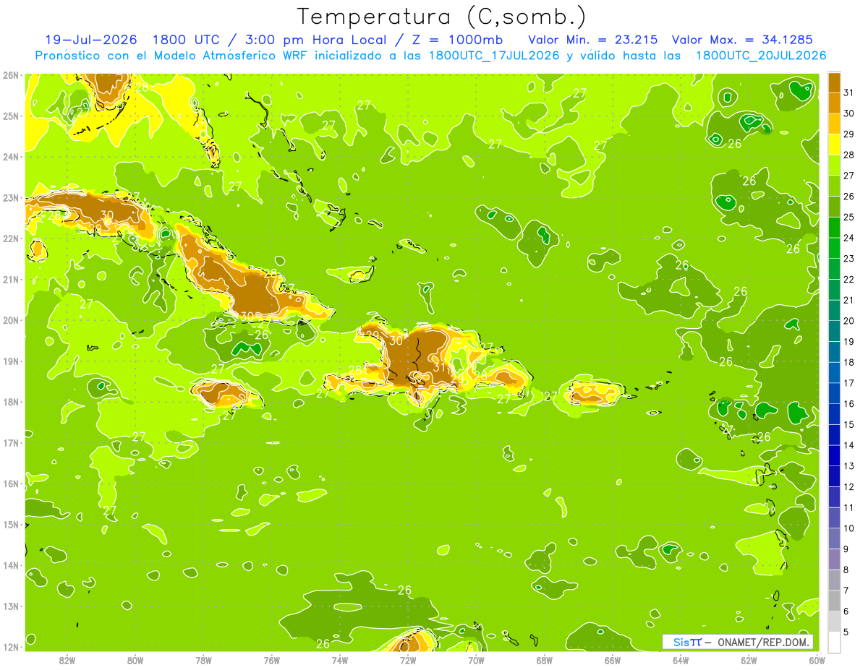Screen dimensions: 868x670
Task: Click the legend label "8"
Action: pyautogui.click(x=846, y=570)
